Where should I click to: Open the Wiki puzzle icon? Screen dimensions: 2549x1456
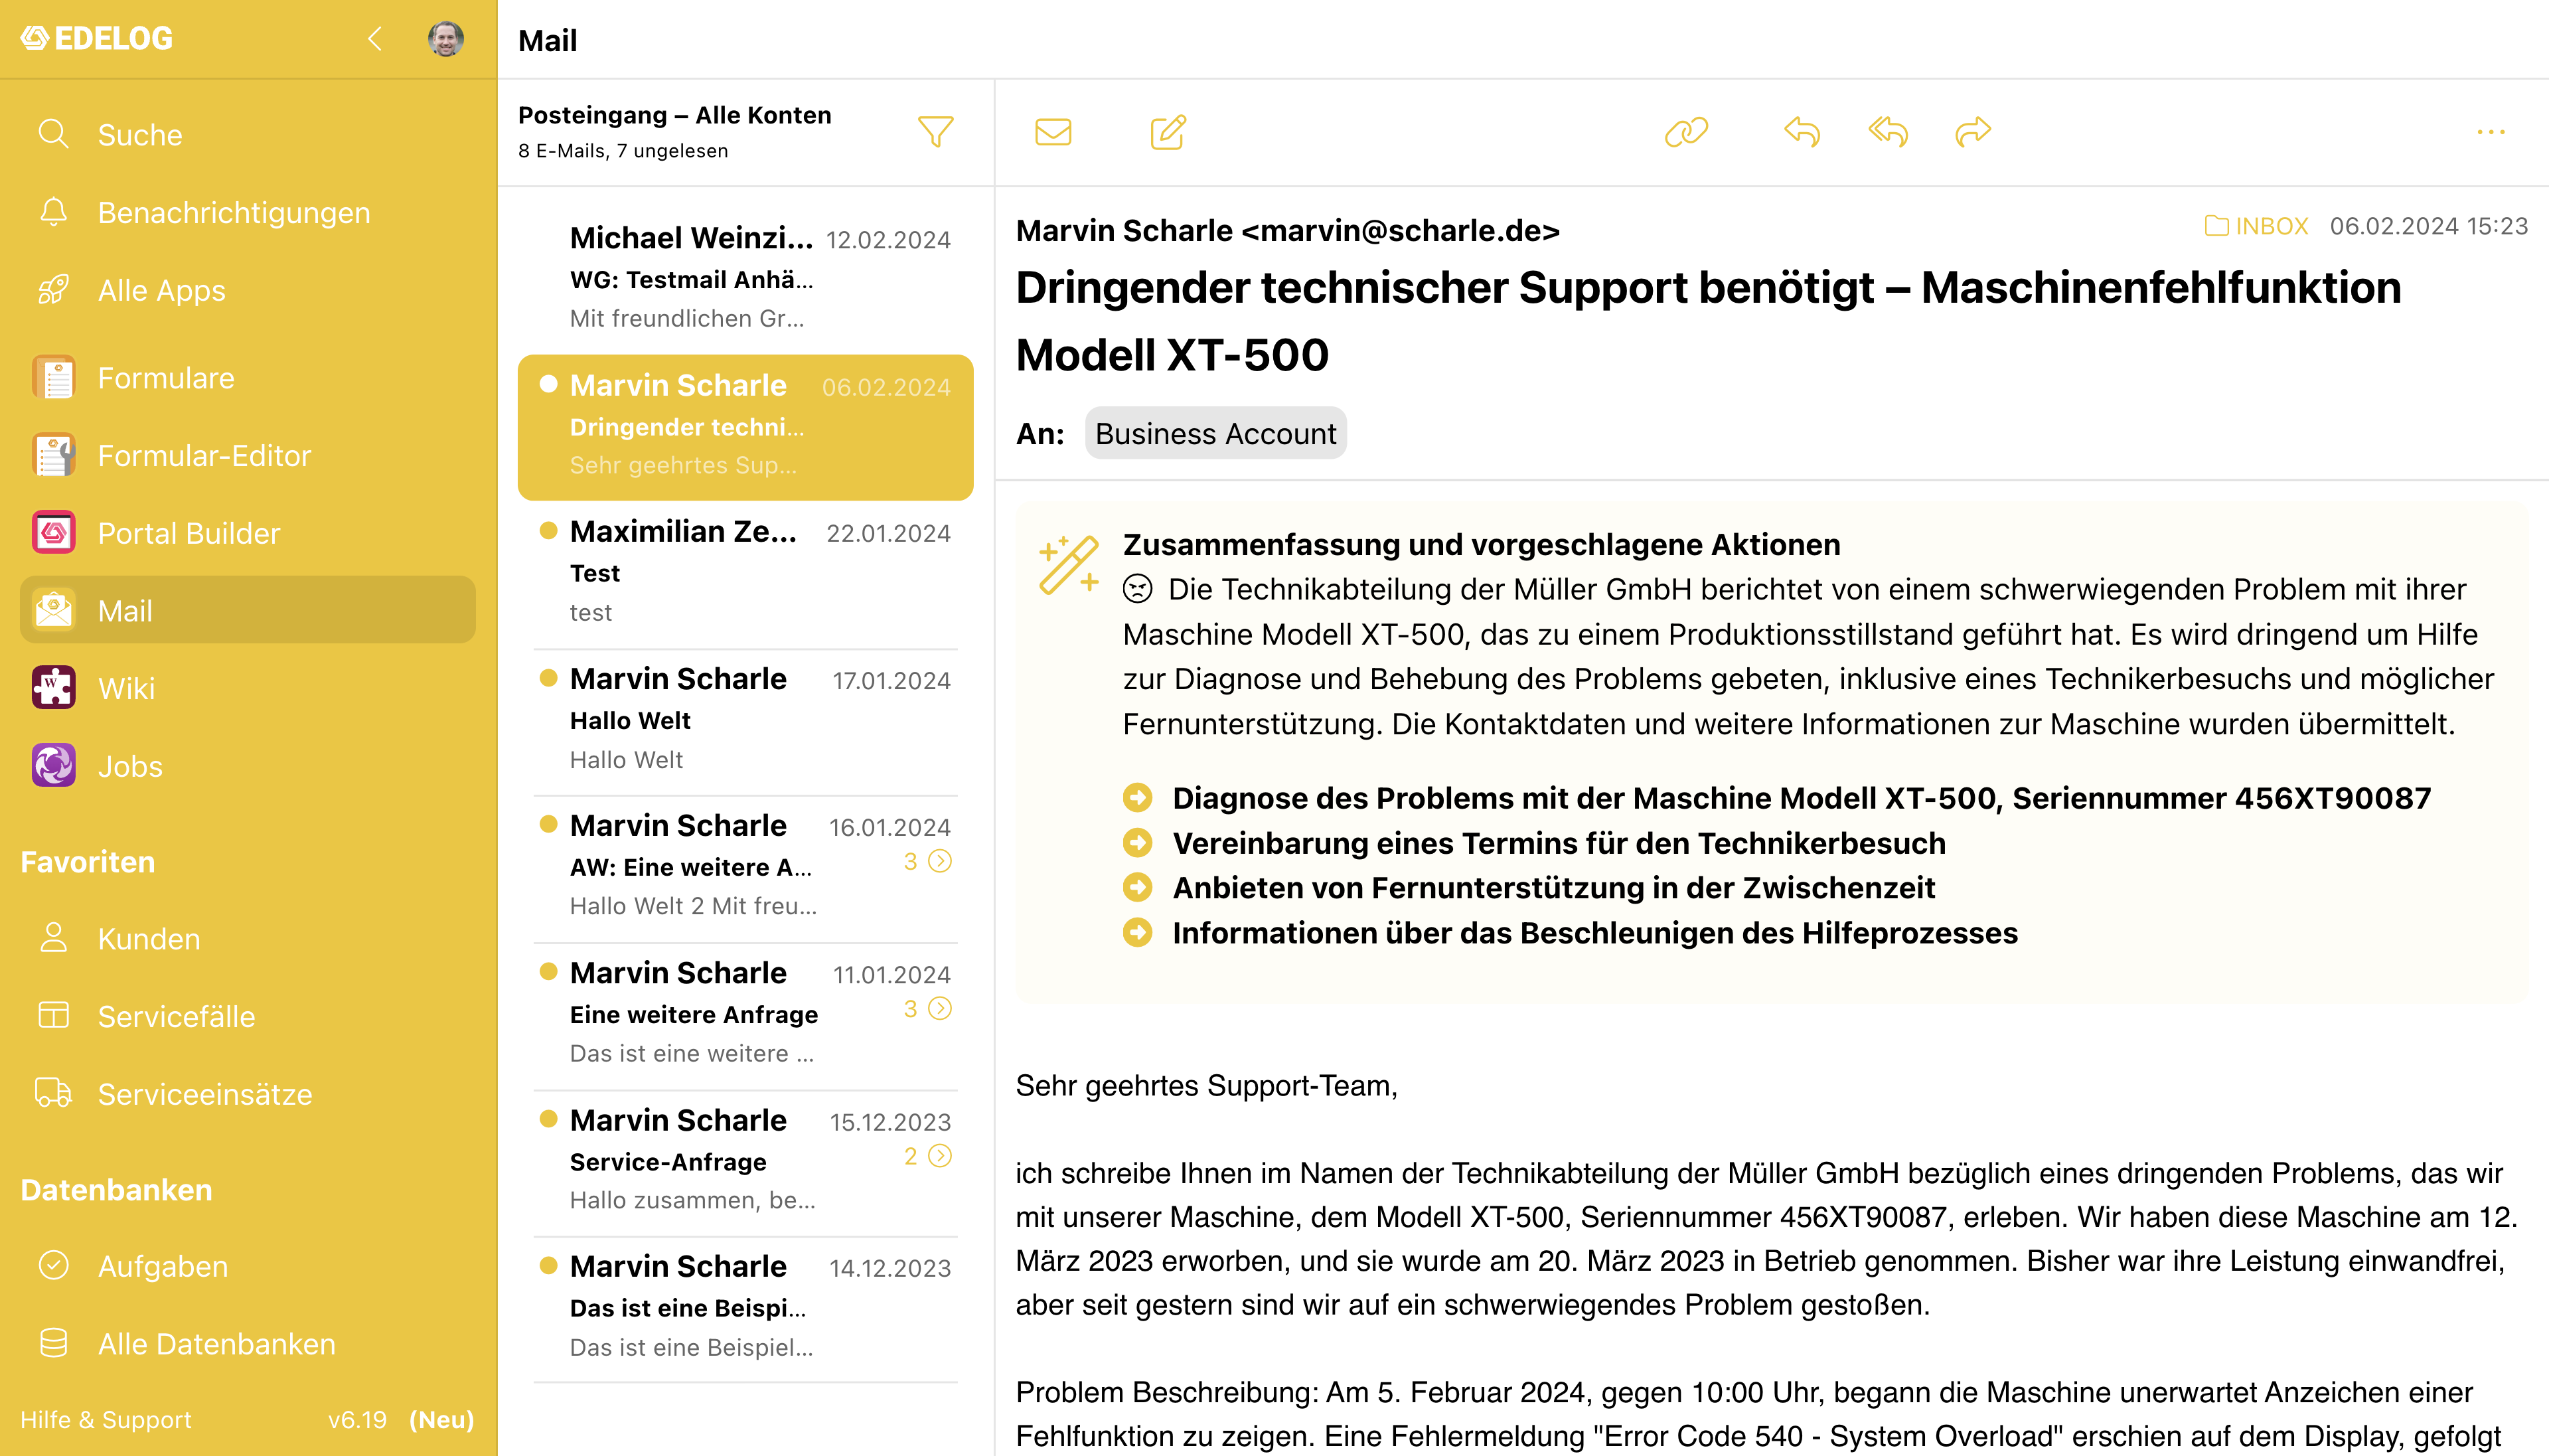point(54,688)
